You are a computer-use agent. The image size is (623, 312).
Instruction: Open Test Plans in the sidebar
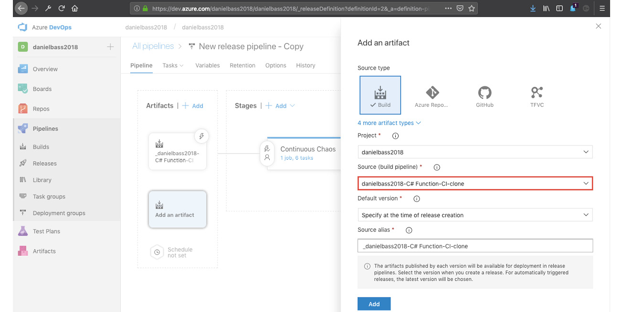click(46, 231)
